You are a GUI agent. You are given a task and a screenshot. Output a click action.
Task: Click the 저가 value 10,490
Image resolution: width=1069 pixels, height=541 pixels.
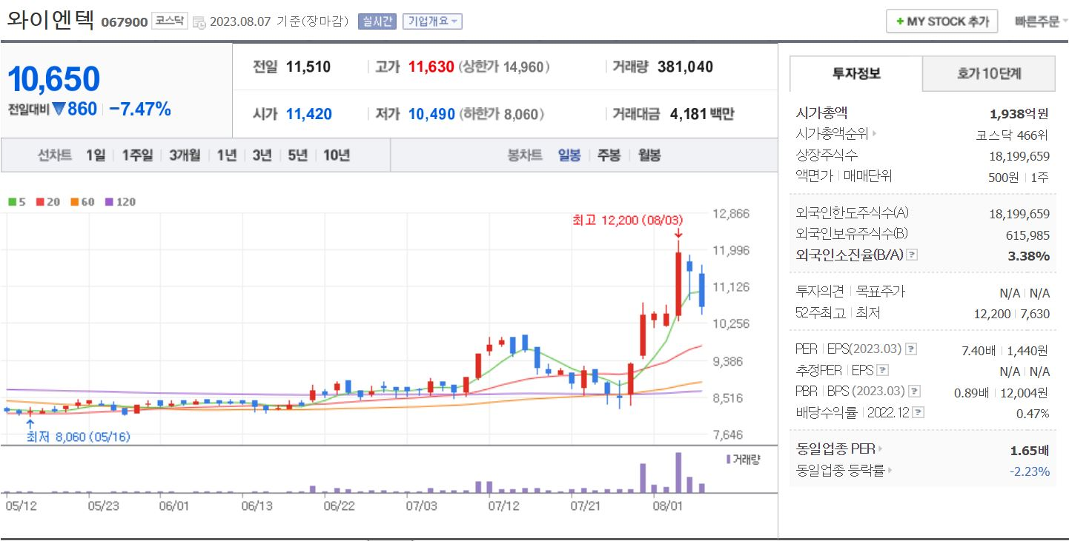pyautogui.click(x=431, y=115)
